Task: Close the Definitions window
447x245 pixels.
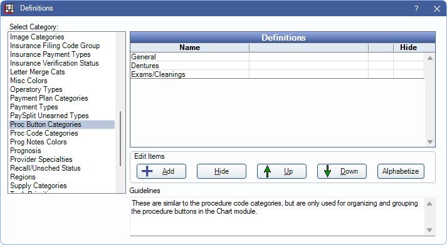Action: point(437,9)
